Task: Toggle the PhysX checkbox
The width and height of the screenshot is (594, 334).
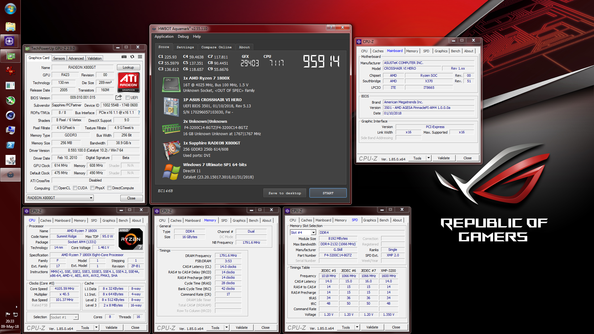Action: 92,188
